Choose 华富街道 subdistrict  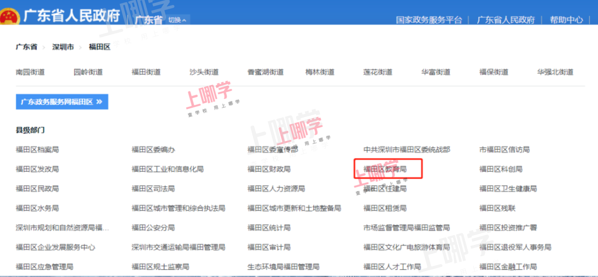[436, 72]
